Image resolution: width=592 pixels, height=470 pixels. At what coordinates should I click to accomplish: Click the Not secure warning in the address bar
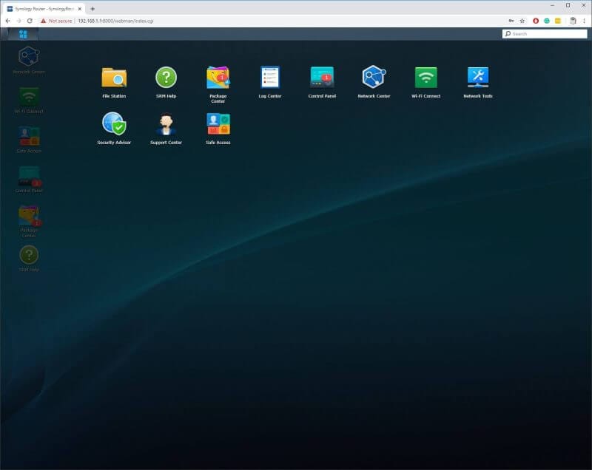point(55,21)
